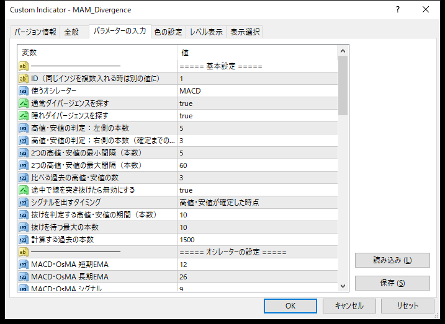Viewport: 445px width, 324px height.
Task: Edit 計算する過去の本数 value 1500
Action: (258, 240)
